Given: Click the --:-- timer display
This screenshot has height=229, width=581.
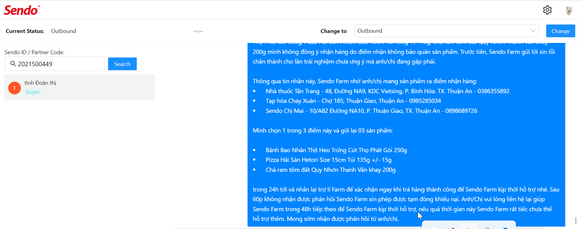Looking at the screenshot, I should point(198,31).
